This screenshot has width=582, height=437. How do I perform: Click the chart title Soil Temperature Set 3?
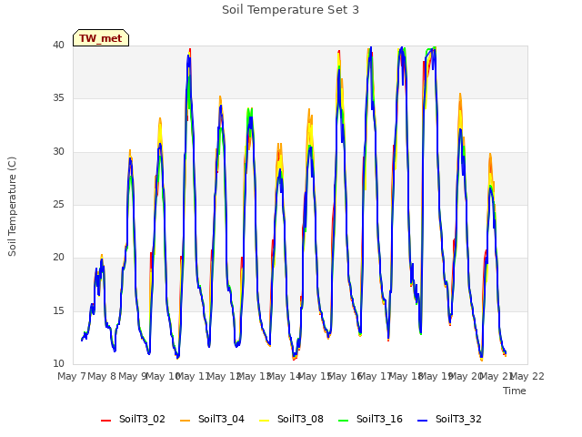pyautogui.click(x=290, y=10)
